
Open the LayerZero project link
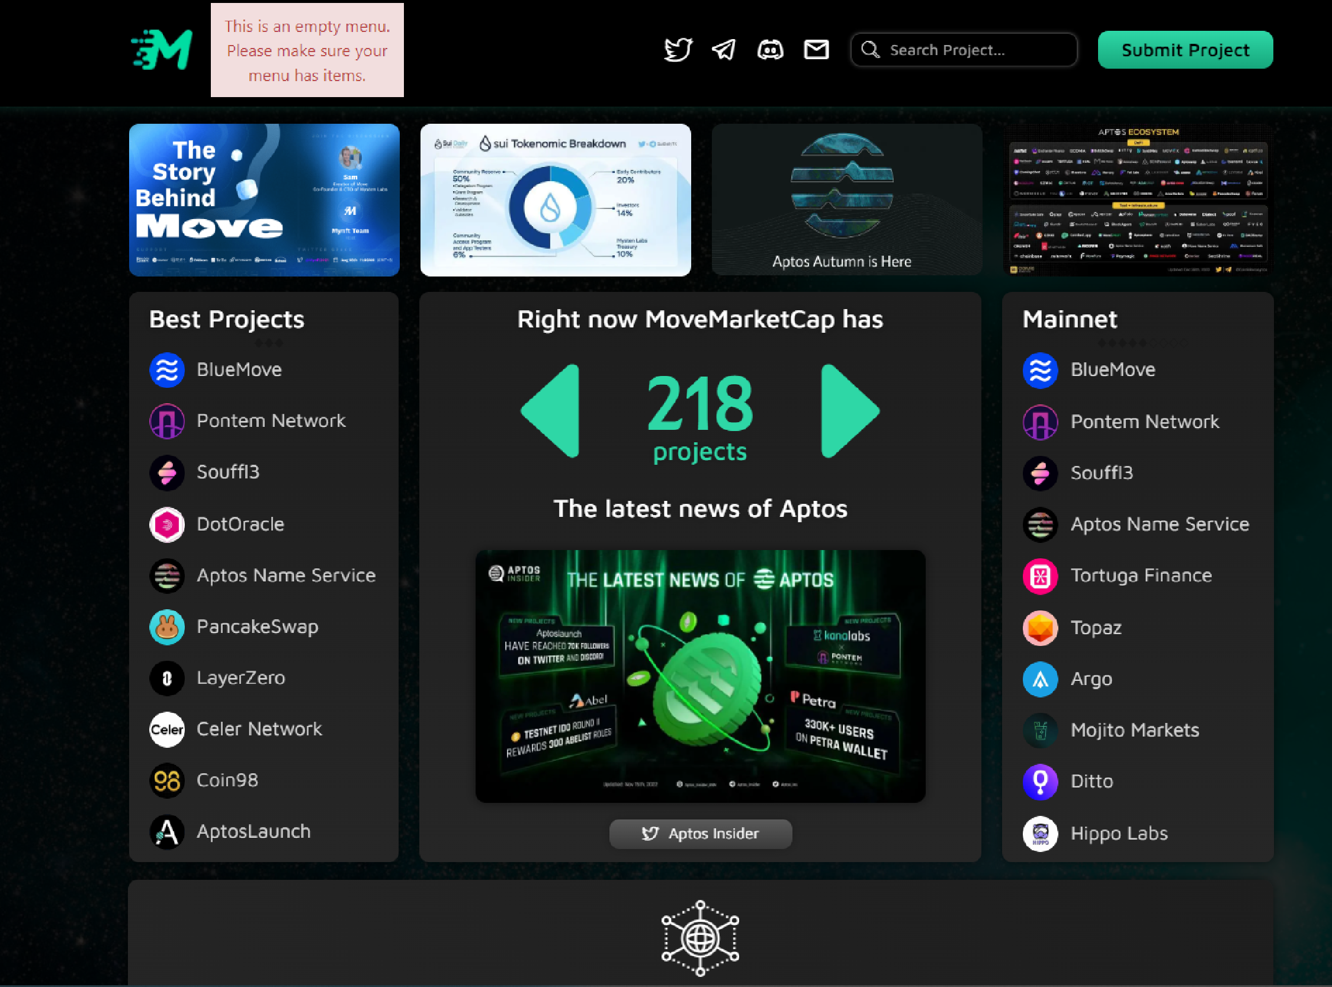241,678
